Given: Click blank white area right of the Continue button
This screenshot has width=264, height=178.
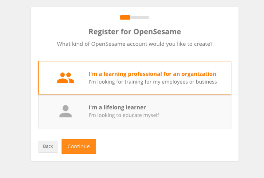Looking at the screenshot, I should (165, 146).
